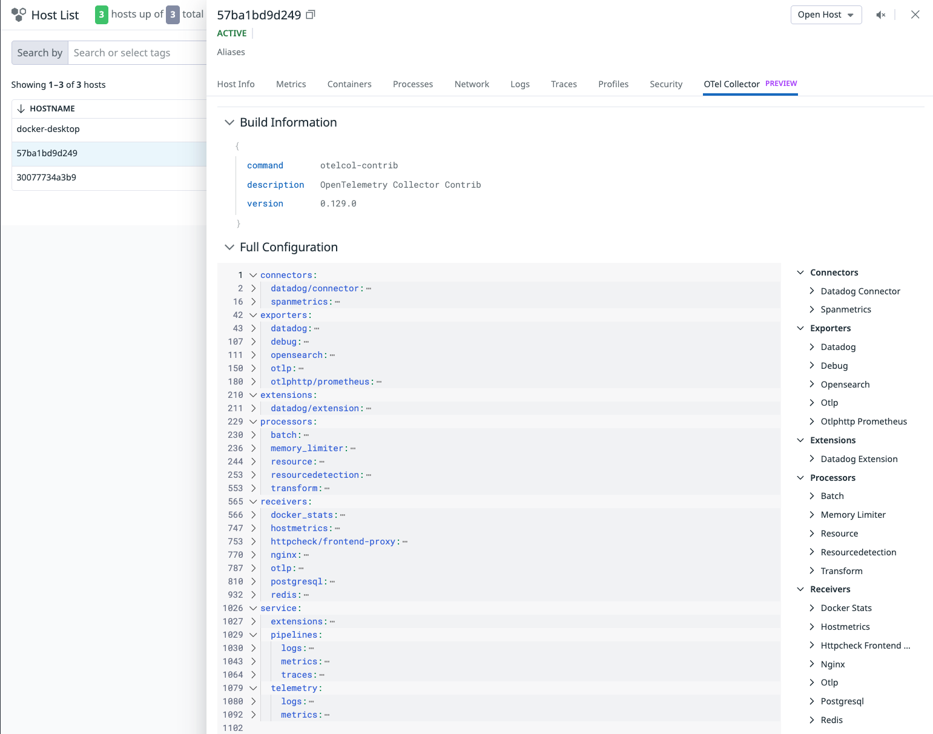The height and width of the screenshot is (734, 933).
Task: Switch to the Metrics tab
Action: click(291, 84)
